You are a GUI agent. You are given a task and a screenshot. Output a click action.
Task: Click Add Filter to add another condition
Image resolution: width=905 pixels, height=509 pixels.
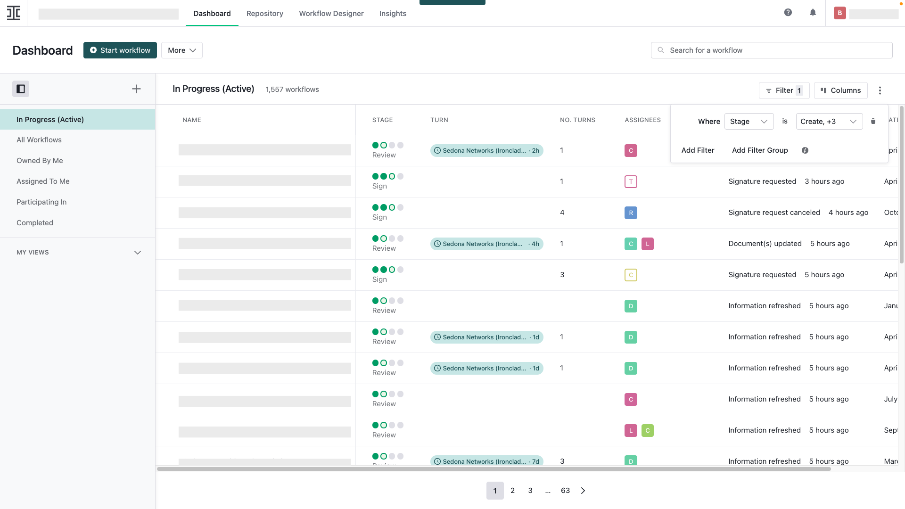[698, 150]
